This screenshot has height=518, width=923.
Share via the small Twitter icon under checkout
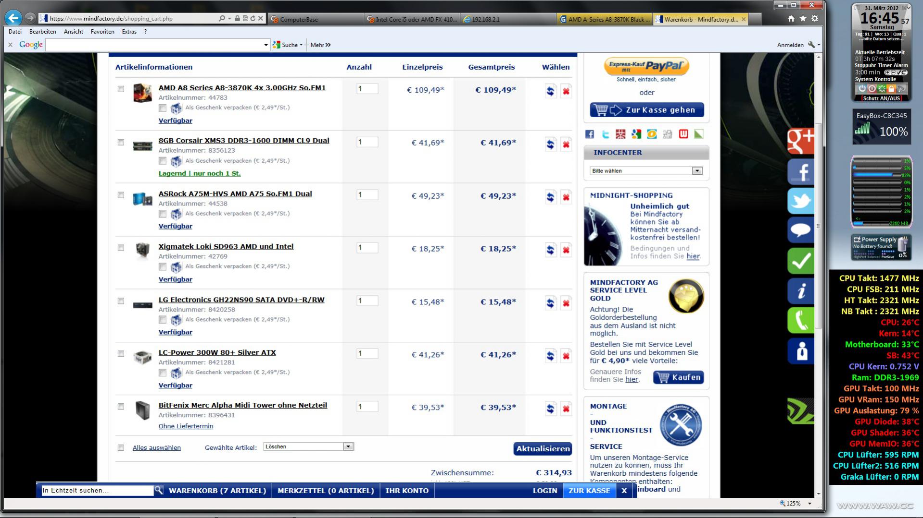(605, 134)
